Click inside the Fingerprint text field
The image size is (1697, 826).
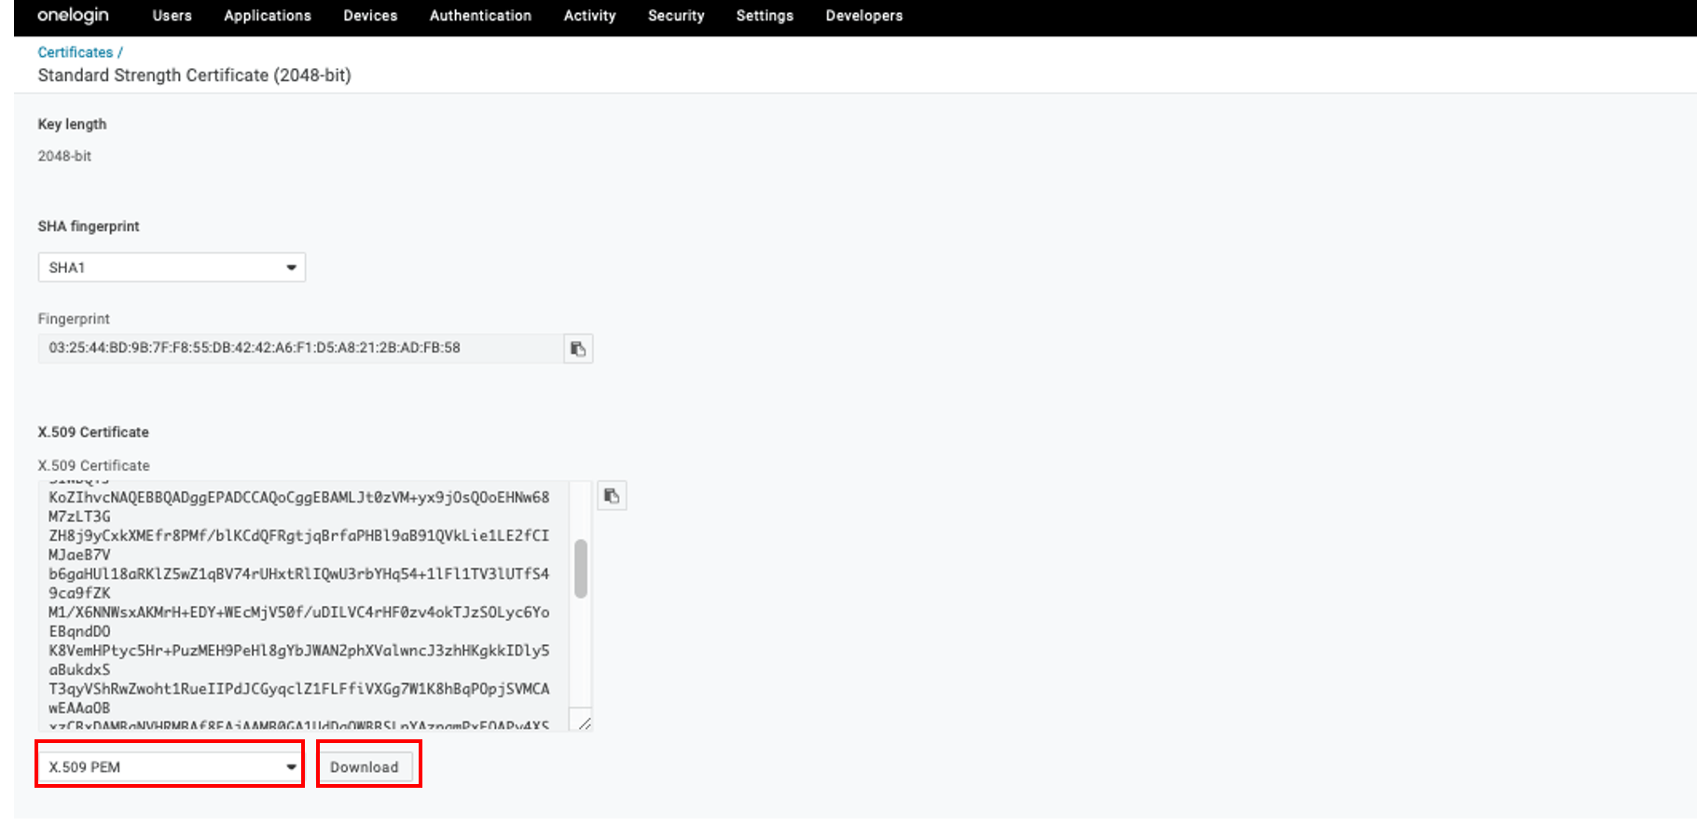(x=300, y=348)
